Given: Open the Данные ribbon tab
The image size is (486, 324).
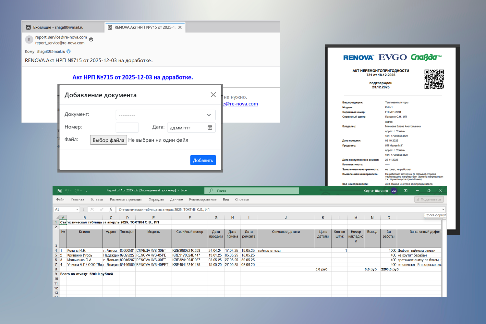Looking at the screenshot, I should pyautogui.click(x=176, y=199).
